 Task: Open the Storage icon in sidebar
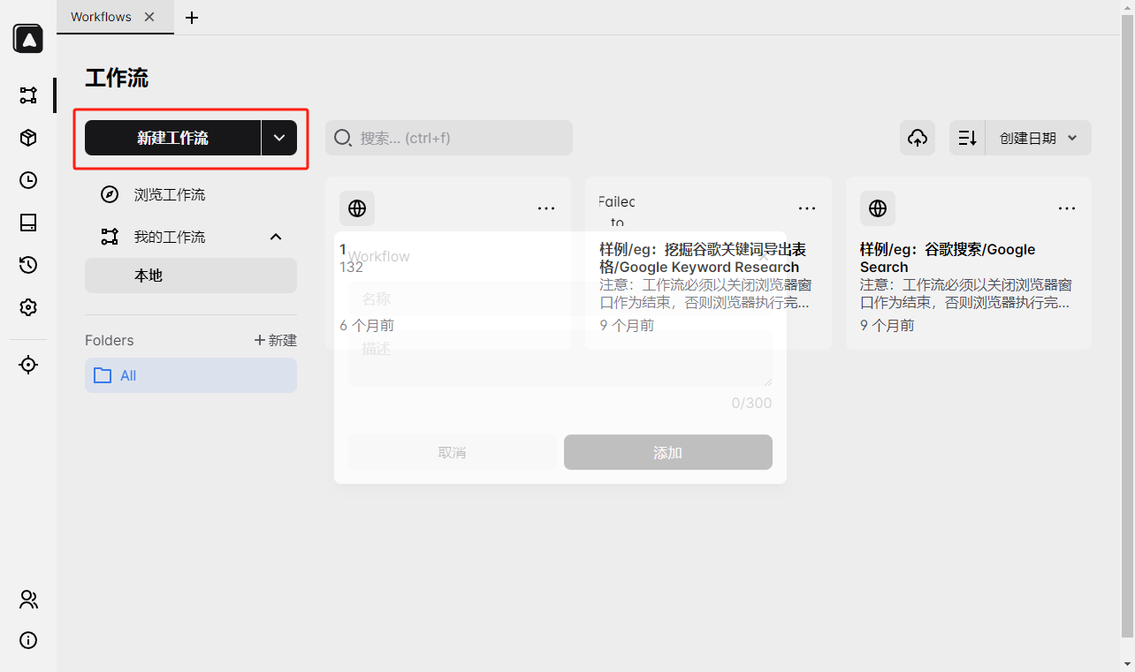point(28,223)
